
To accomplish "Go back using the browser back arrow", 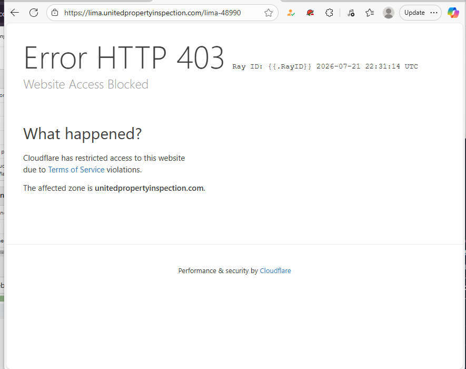I will click(x=15, y=13).
